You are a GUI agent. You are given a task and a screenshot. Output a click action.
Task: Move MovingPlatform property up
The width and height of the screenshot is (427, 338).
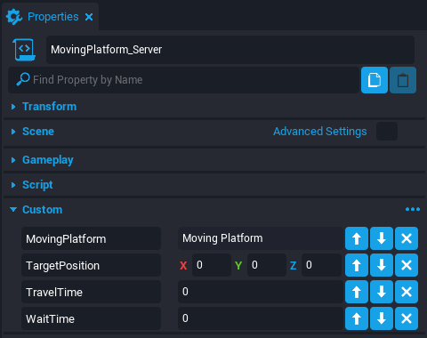tap(357, 238)
